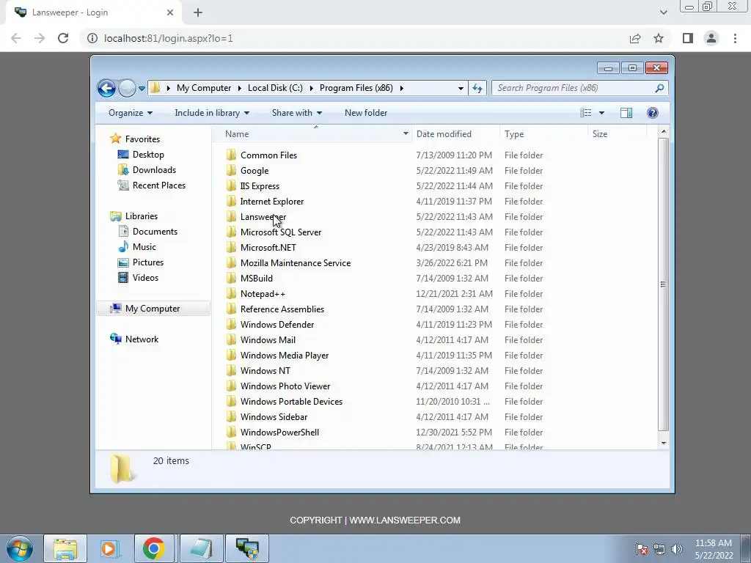Toggle the preview pane icon
The height and width of the screenshot is (563, 751).
tap(626, 113)
